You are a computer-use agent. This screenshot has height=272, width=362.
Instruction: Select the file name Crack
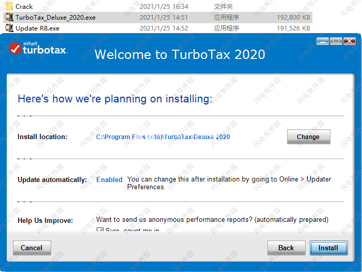[x=24, y=7]
